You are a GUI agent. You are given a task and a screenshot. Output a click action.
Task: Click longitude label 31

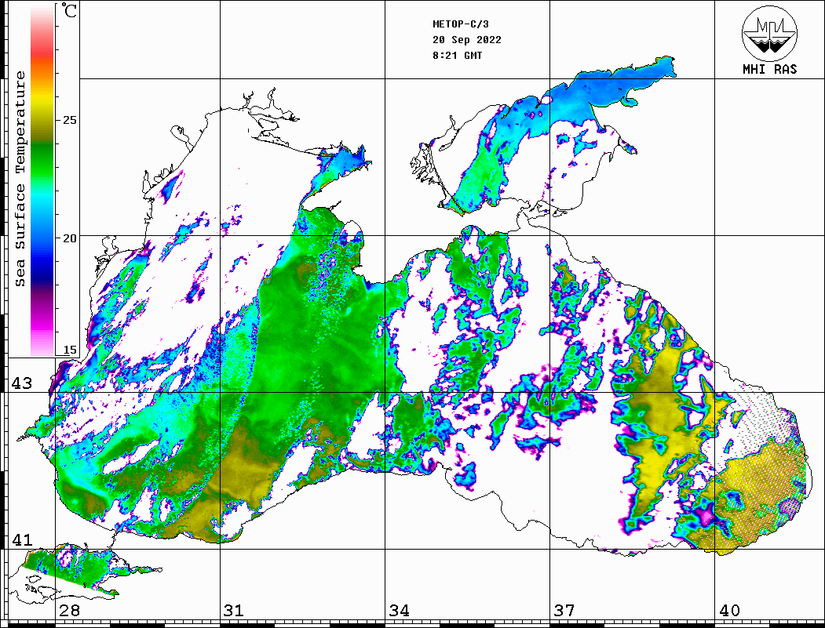pyautogui.click(x=234, y=611)
